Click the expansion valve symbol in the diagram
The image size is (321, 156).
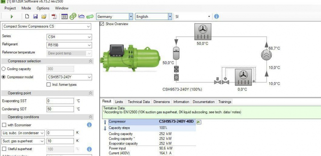coord(225,81)
